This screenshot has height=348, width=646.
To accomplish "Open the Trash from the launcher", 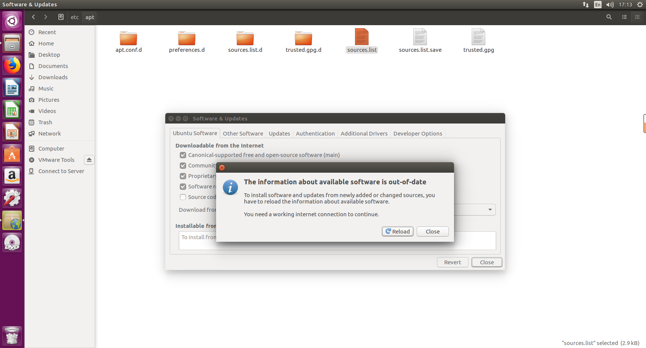I will (12, 336).
